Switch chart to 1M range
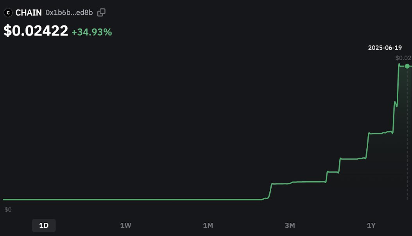This screenshot has height=236, width=412. [x=208, y=225]
